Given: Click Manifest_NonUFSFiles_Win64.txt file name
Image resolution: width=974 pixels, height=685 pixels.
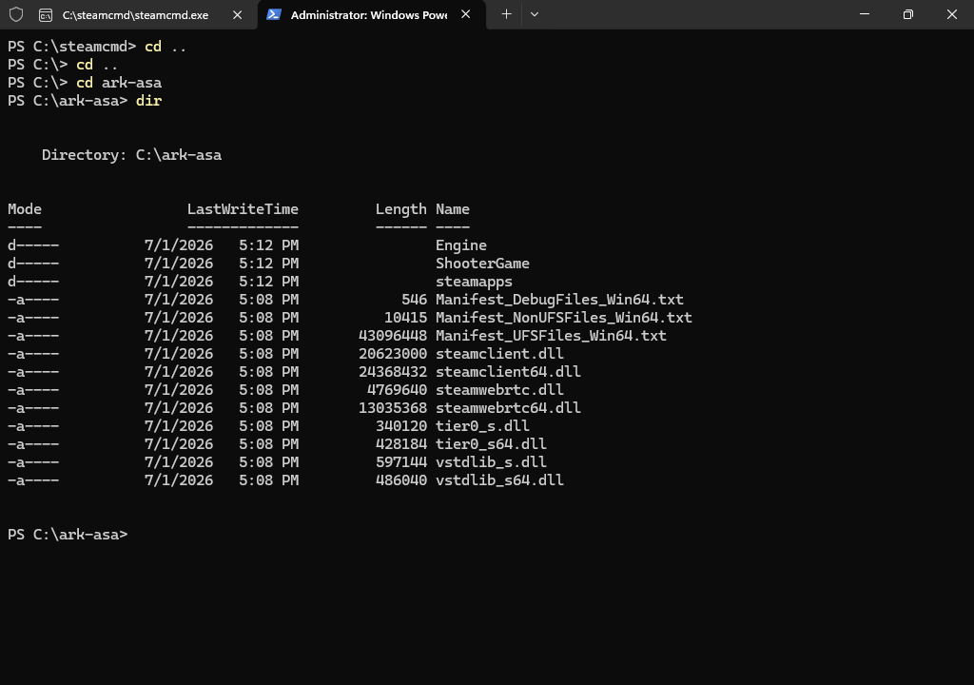Looking at the screenshot, I should coord(564,318).
